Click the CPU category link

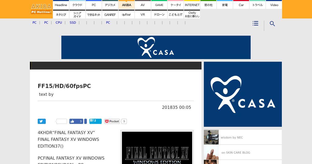pos(59,23)
